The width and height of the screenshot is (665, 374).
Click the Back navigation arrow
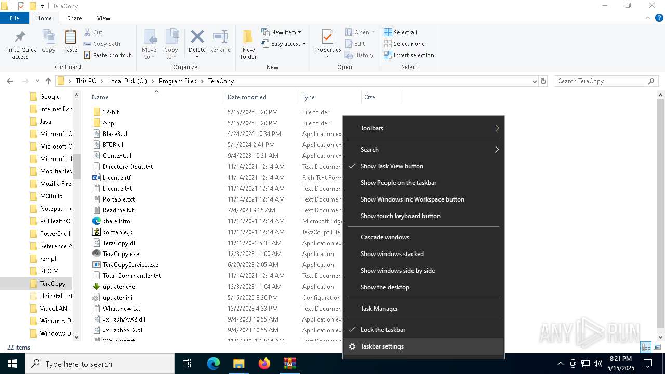pos(10,81)
